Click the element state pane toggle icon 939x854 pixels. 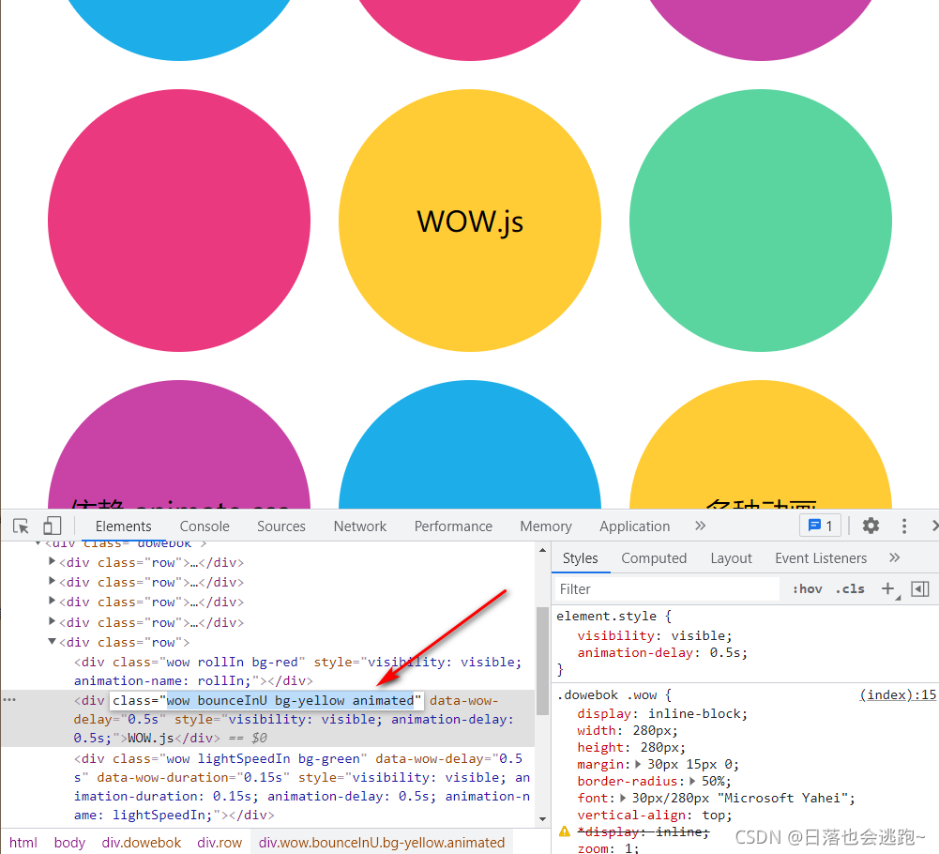point(919,588)
